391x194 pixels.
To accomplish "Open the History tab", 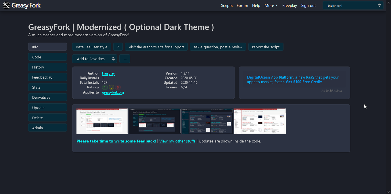I will coord(47,67).
